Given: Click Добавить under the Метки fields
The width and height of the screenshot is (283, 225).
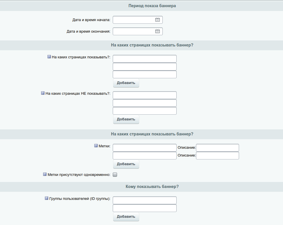Looking at the screenshot, I should [126, 164].
